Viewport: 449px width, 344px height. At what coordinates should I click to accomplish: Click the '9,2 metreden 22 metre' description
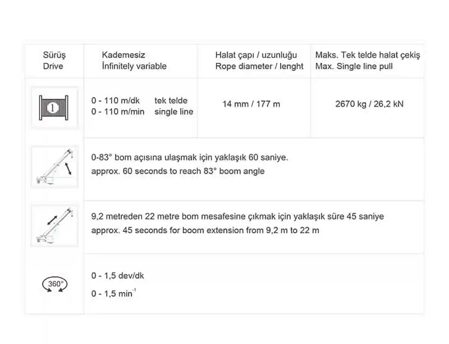point(237,216)
